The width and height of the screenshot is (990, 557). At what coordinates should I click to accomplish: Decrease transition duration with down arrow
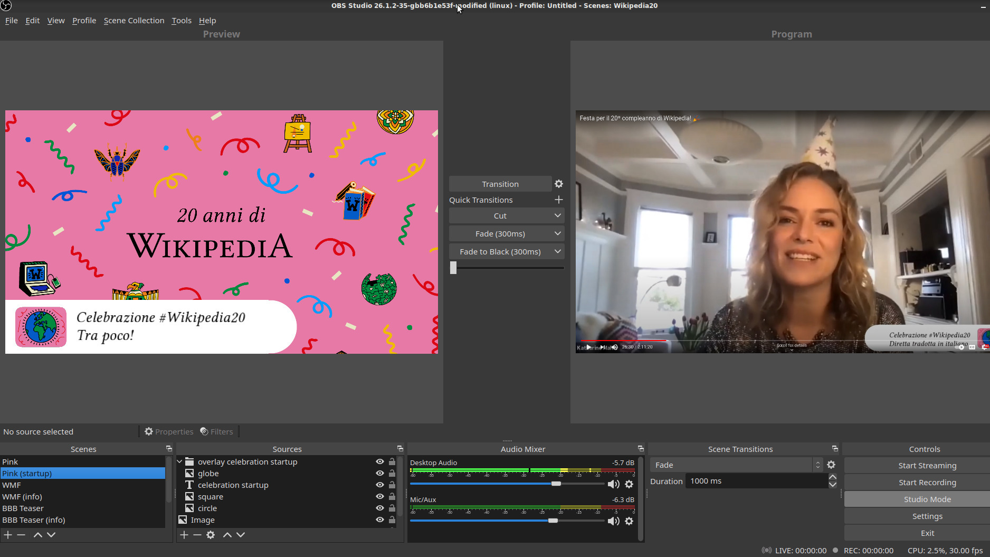(x=833, y=485)
